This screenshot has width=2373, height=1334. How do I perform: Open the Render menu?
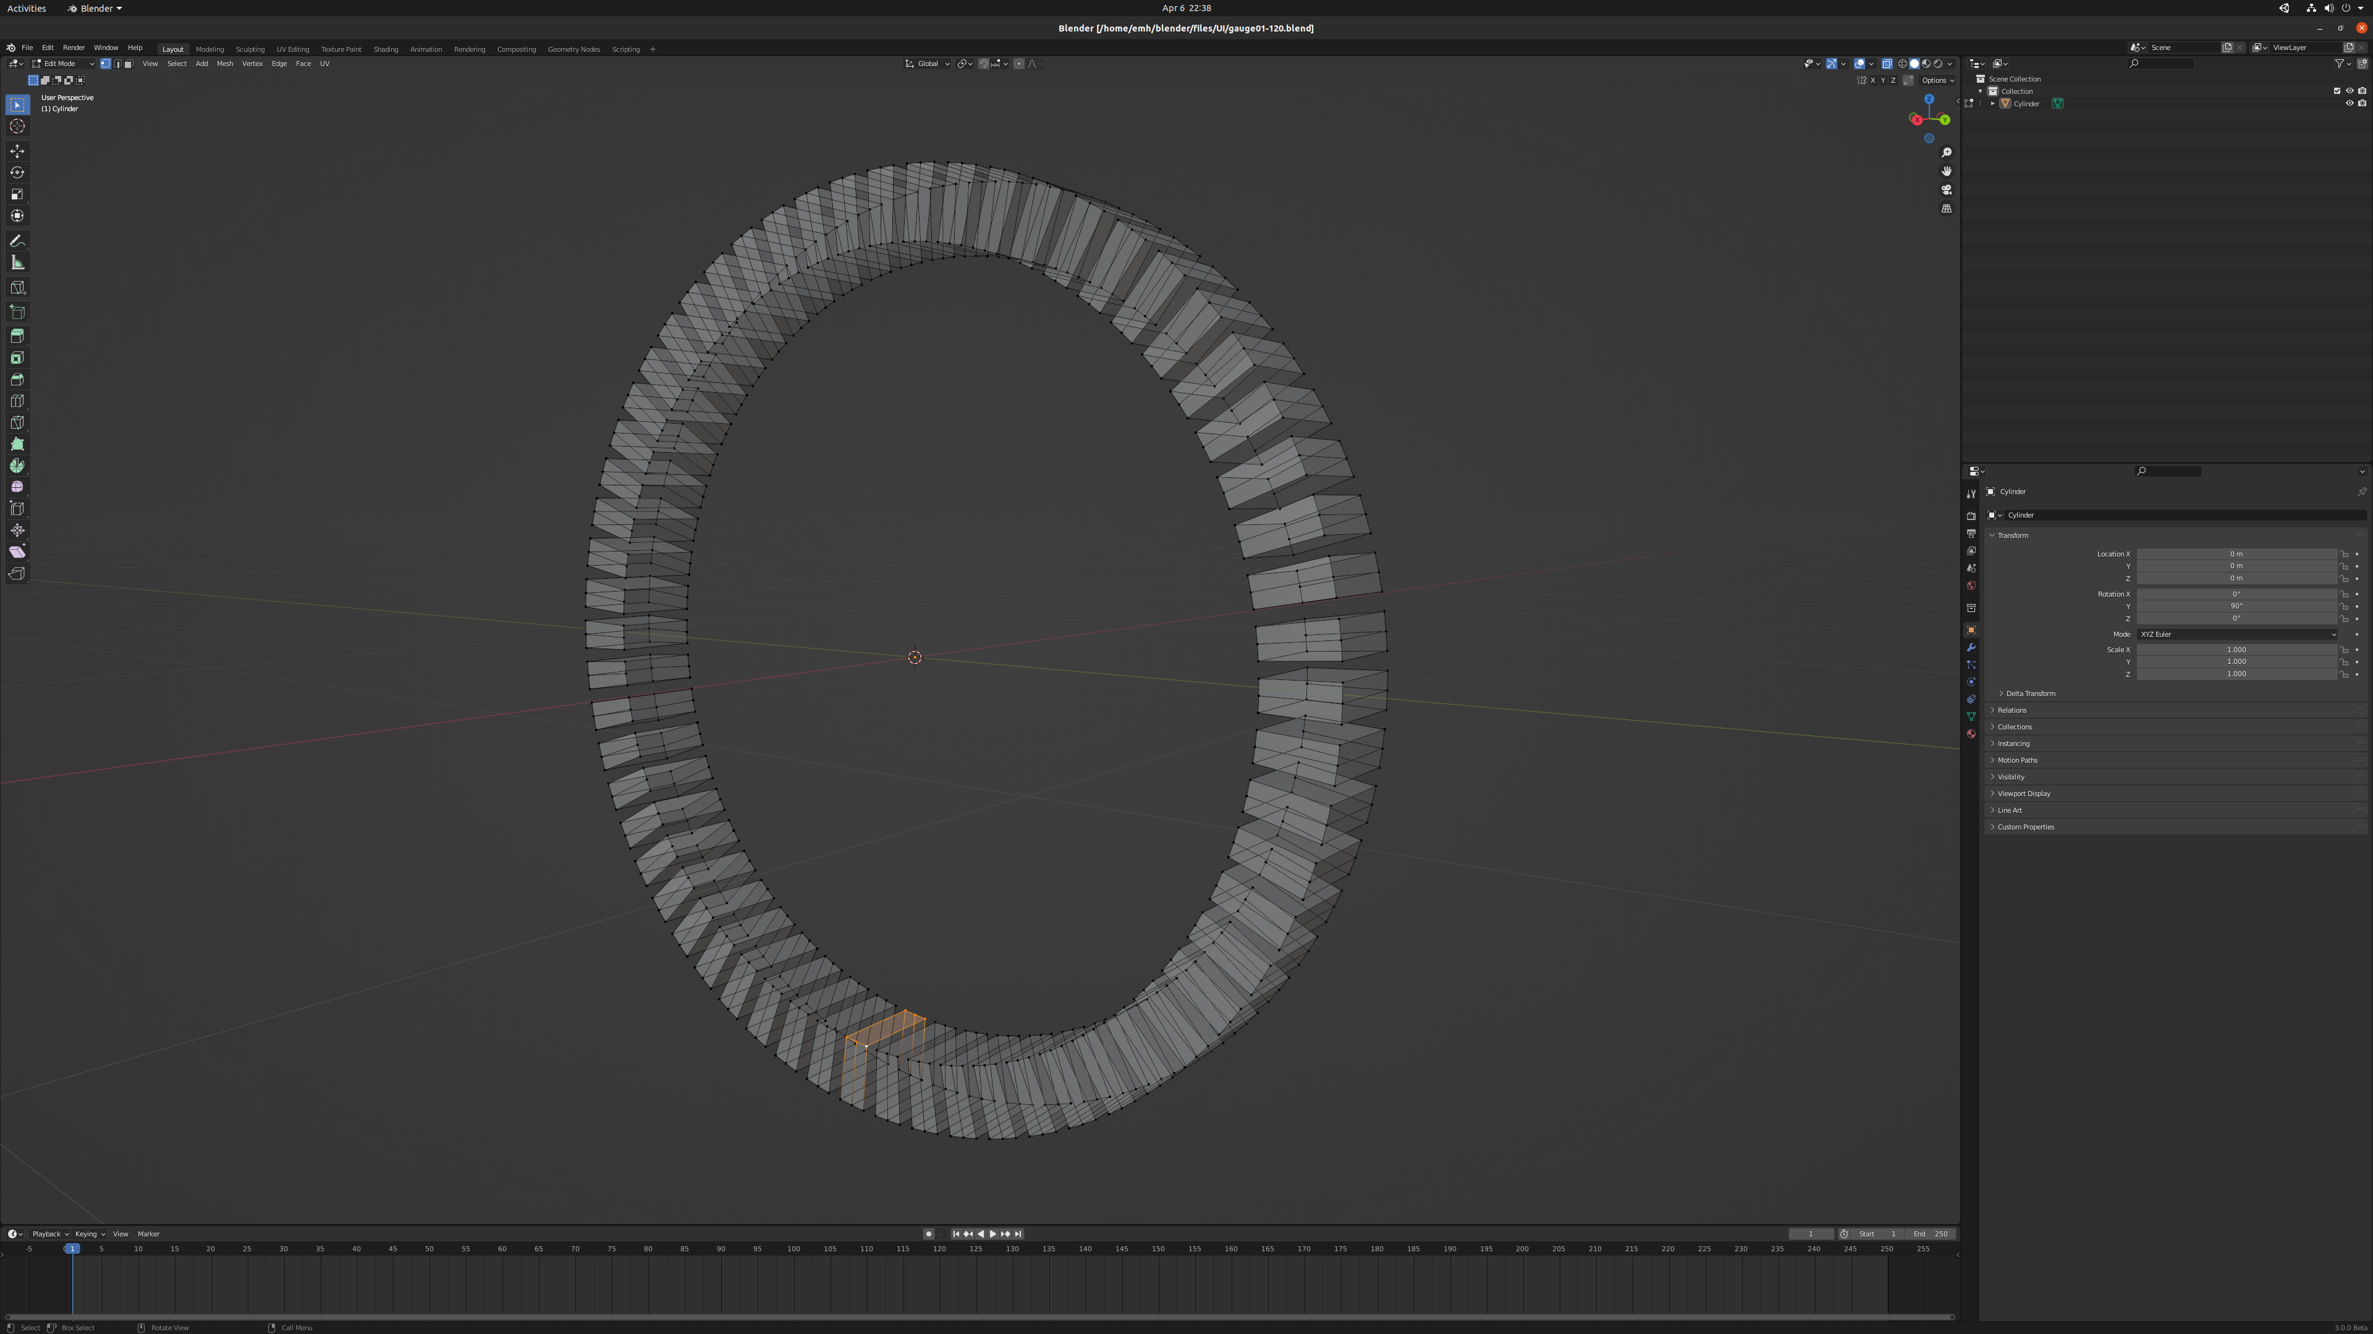click(x=74, y=48)
